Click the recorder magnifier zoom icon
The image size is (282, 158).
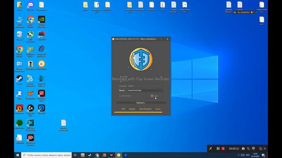[248, 148]
